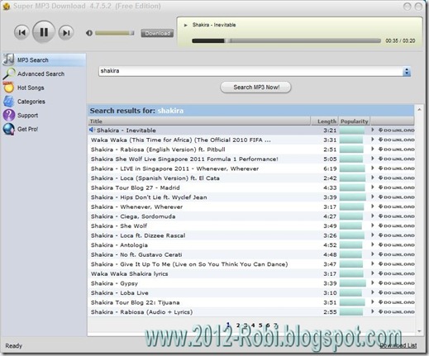The image size is (429, 356).
Task: Pause the currently playing song
Action: (44, 32)
